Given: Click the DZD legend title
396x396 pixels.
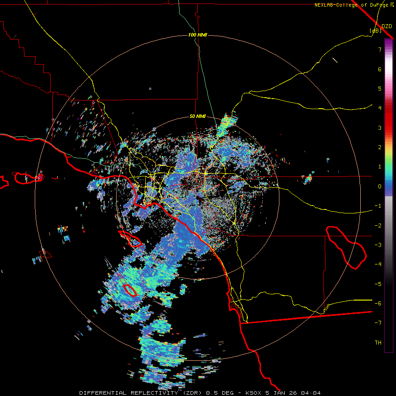Looking at the screenshot, I should (x=387, y=26).
